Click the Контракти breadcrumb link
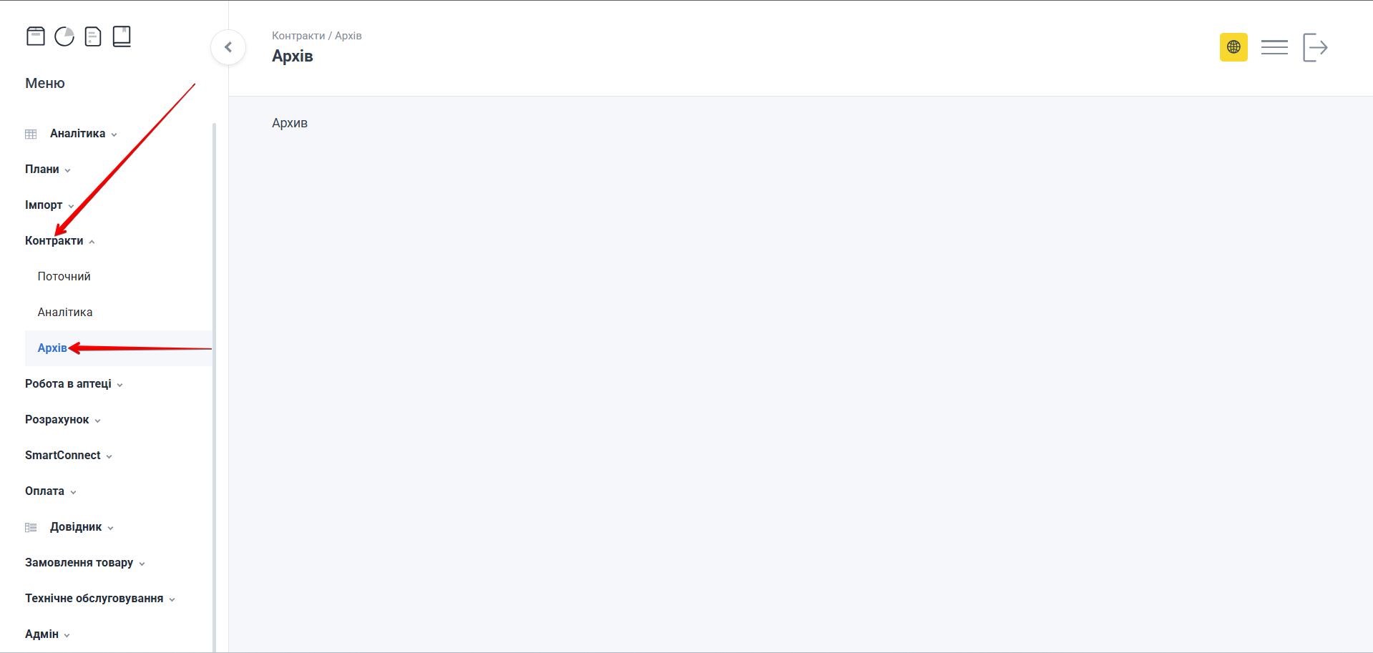 [x=298, y=36]
